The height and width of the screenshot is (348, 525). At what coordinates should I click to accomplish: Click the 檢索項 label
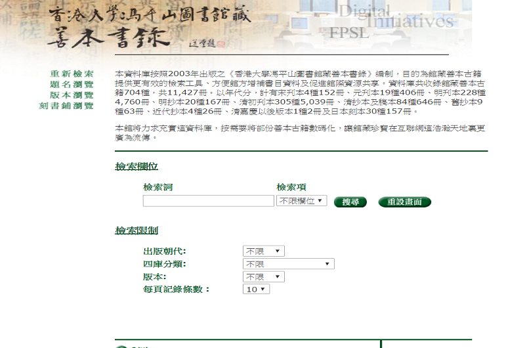(x=291, y=187)
